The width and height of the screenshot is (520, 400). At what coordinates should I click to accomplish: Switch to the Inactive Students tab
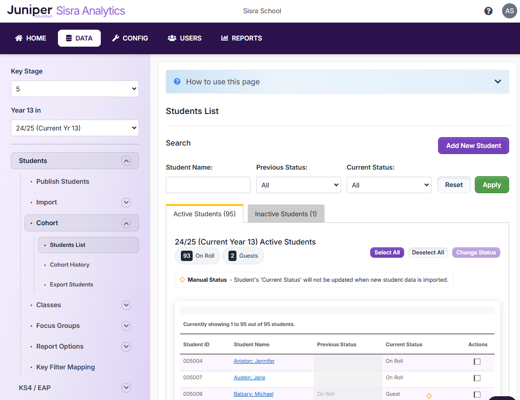(x=286, y=214)
